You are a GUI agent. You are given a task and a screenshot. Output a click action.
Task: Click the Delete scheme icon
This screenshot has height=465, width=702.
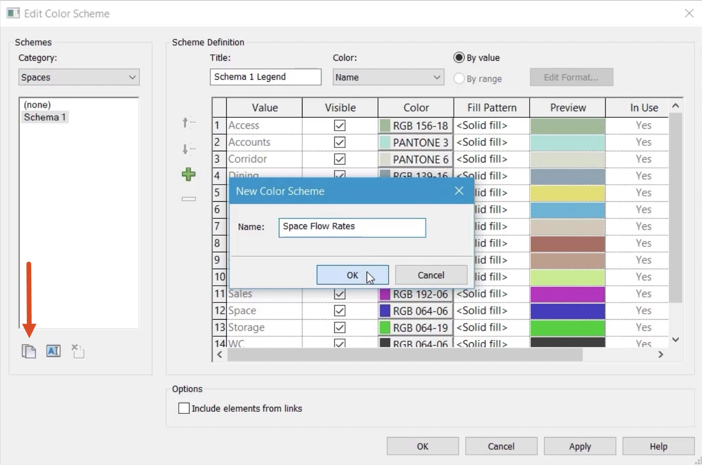pyautogui.click(x=78, y=351)
